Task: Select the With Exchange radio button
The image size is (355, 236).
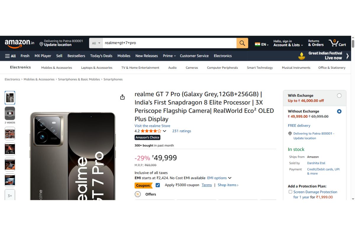Action: coord(339,95)
